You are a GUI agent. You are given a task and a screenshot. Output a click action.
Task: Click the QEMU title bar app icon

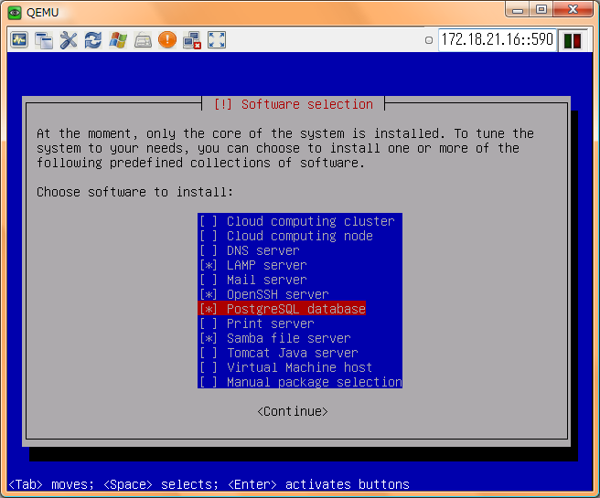(15, 12)
